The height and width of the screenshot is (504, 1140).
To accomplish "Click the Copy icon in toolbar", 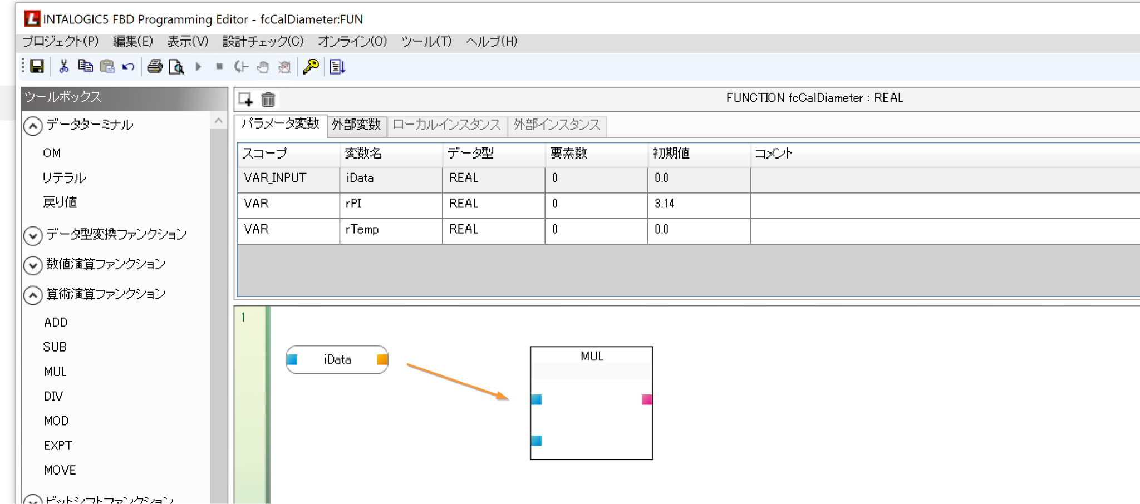I will pyautogui.click(x=85, y=66).
